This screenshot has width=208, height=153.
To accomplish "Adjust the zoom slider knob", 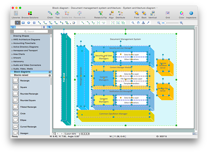I will click(165, 23).
